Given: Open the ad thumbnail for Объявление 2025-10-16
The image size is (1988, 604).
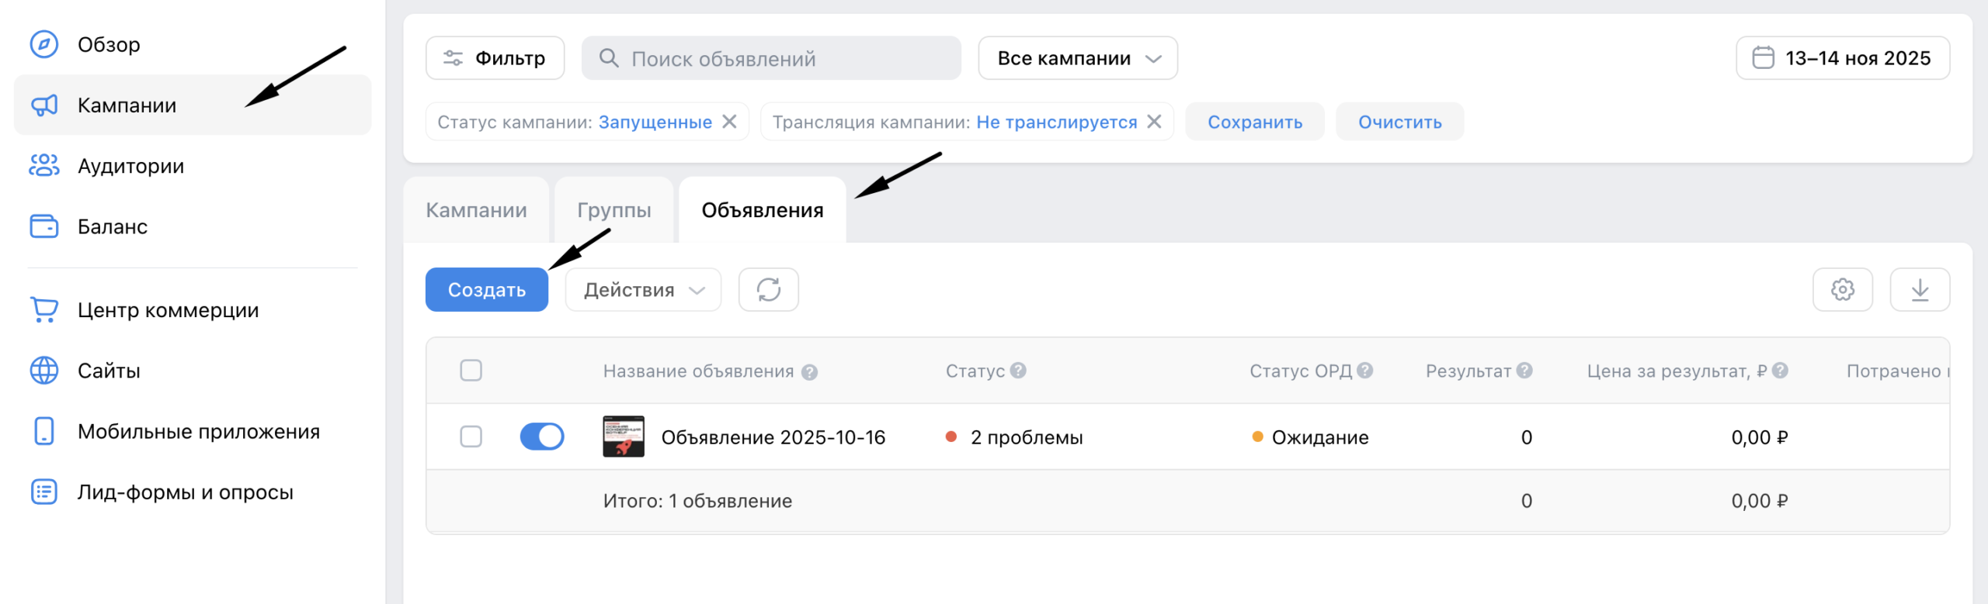Looking at the screenshot, I should (624, 437).
